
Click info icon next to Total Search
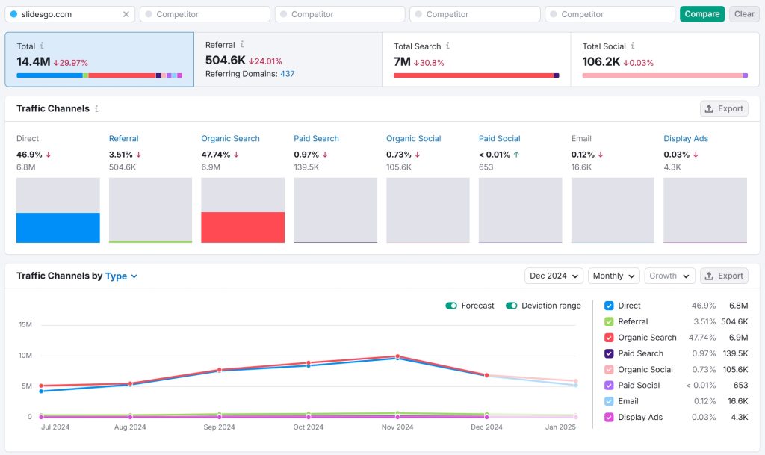tap(447, 46)
